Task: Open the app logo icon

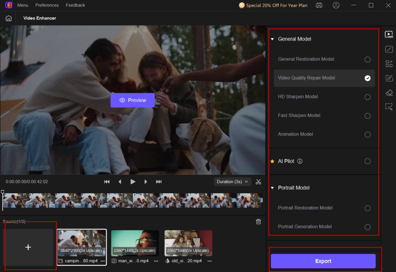Action: click(8, 5)
